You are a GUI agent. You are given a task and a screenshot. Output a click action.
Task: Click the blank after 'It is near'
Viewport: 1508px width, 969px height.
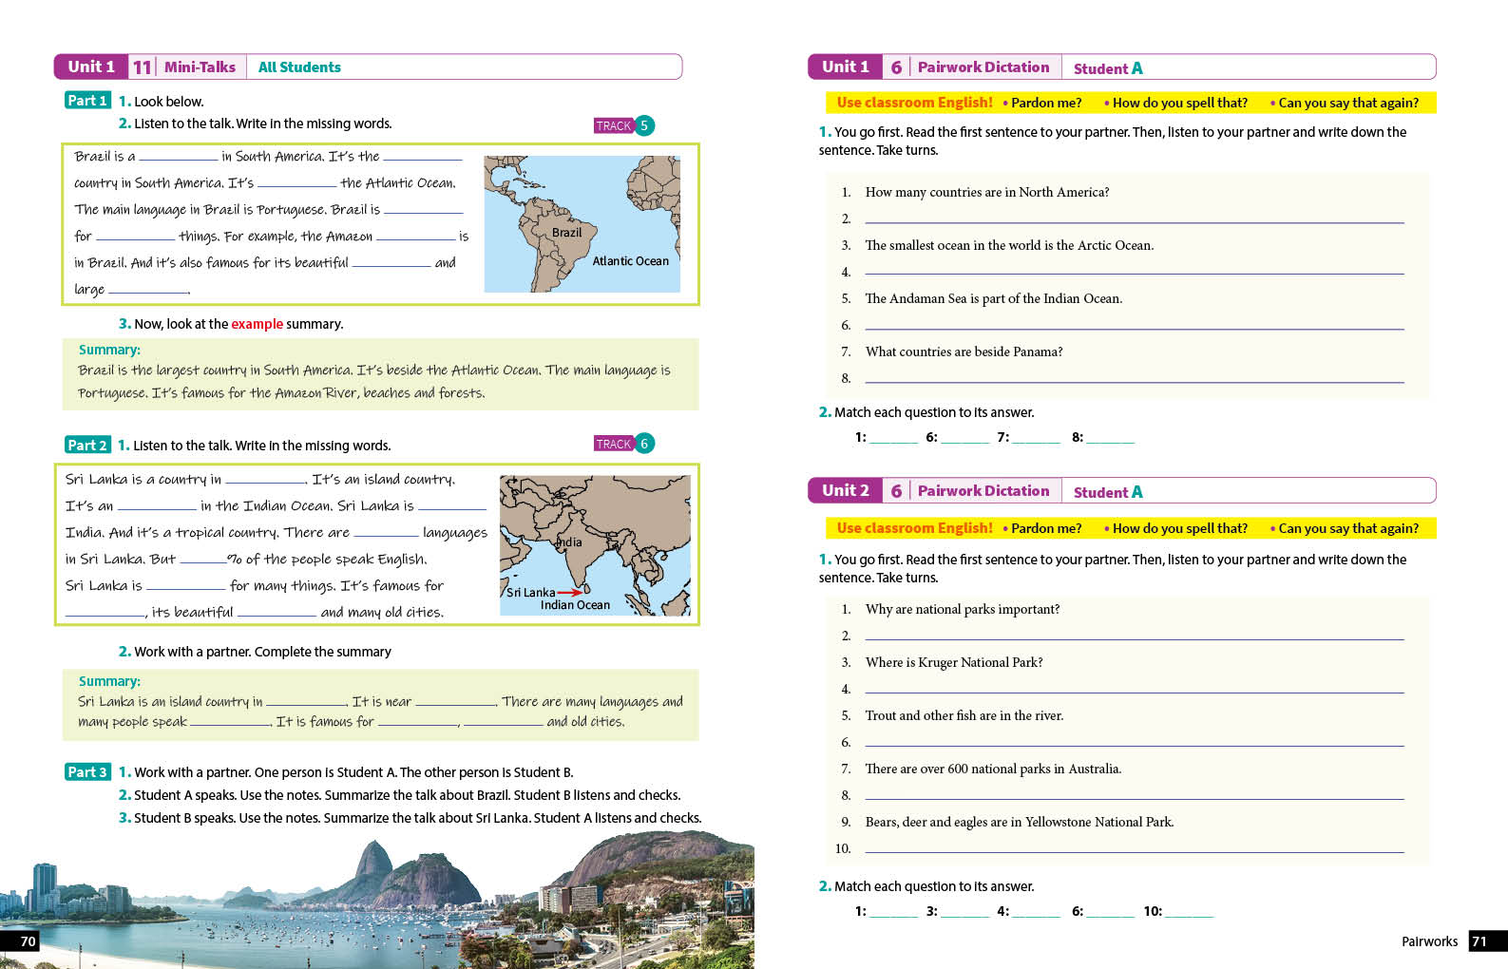455,702
